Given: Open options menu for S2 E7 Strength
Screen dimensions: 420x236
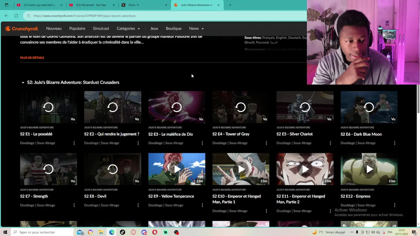Looking at the screenshot, I should 74,205.
